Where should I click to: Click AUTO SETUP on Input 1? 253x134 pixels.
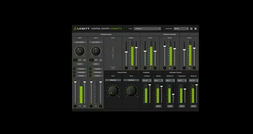pos(80,42)
